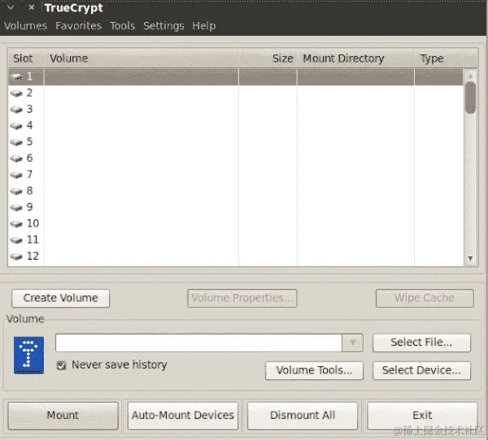Viewport: 488px width, 440px height.
Task: Select slot number "7" text
Action: coord(29,175)
